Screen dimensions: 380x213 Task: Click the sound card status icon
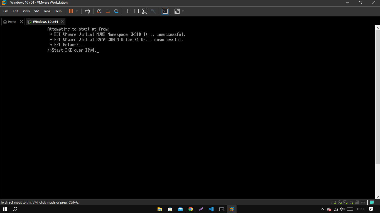351,202
